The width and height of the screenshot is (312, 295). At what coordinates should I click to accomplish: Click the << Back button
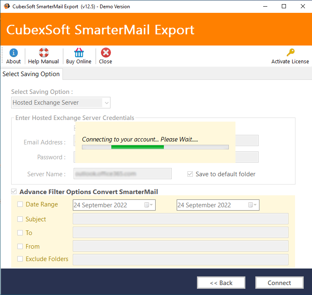[x=221, y=283]
